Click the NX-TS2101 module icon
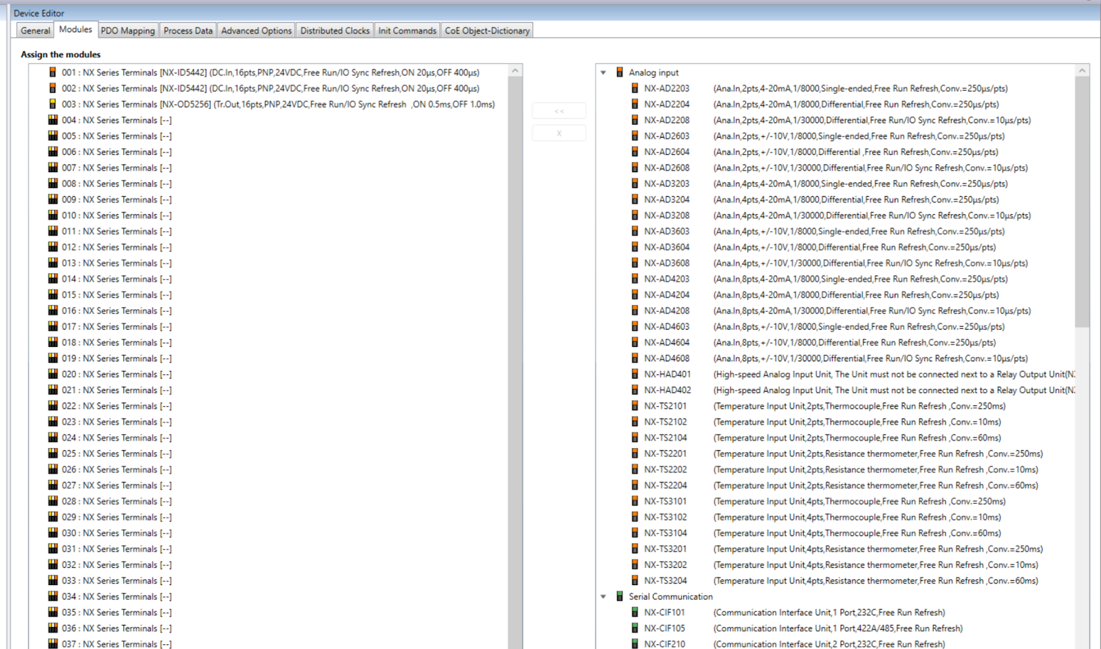Screen dimensions: 1101x649 click(634, 406)
